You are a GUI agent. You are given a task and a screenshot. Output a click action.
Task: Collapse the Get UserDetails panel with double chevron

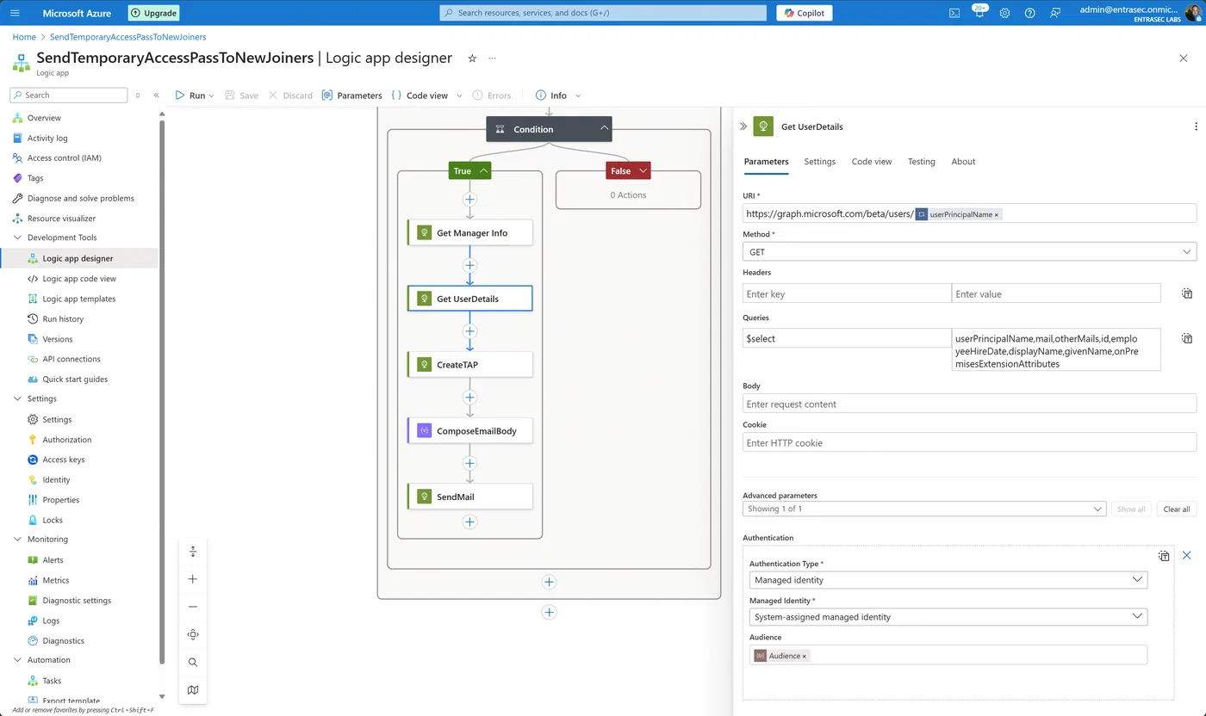click(x=743, y=127)
